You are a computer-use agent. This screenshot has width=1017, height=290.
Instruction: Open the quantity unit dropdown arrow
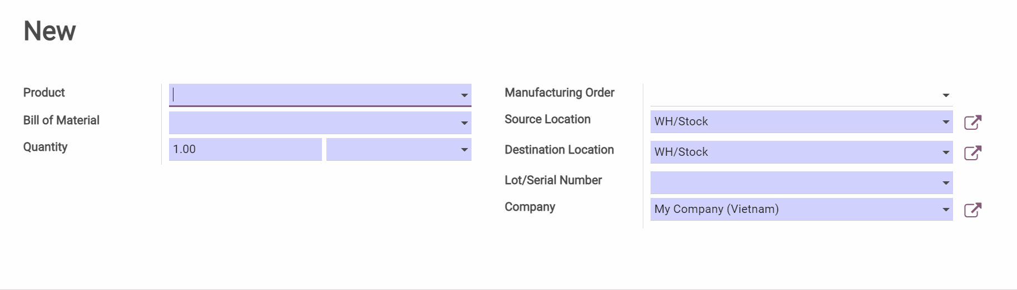[464, 150]
